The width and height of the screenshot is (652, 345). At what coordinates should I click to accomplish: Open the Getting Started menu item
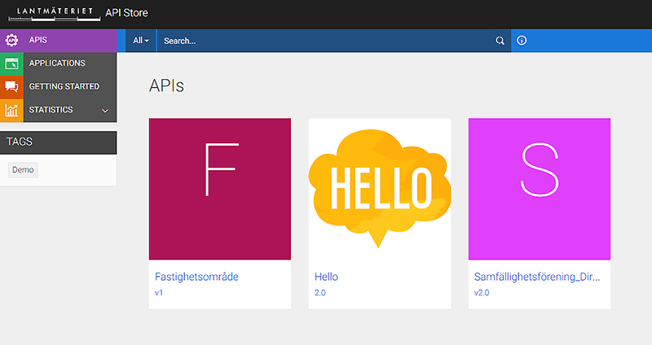click(x=58, y=87)
